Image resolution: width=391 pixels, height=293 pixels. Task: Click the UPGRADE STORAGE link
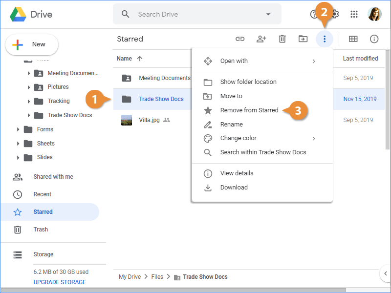(60, 282)
